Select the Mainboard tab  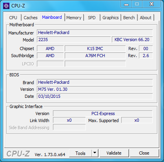[x=52, y=17]
